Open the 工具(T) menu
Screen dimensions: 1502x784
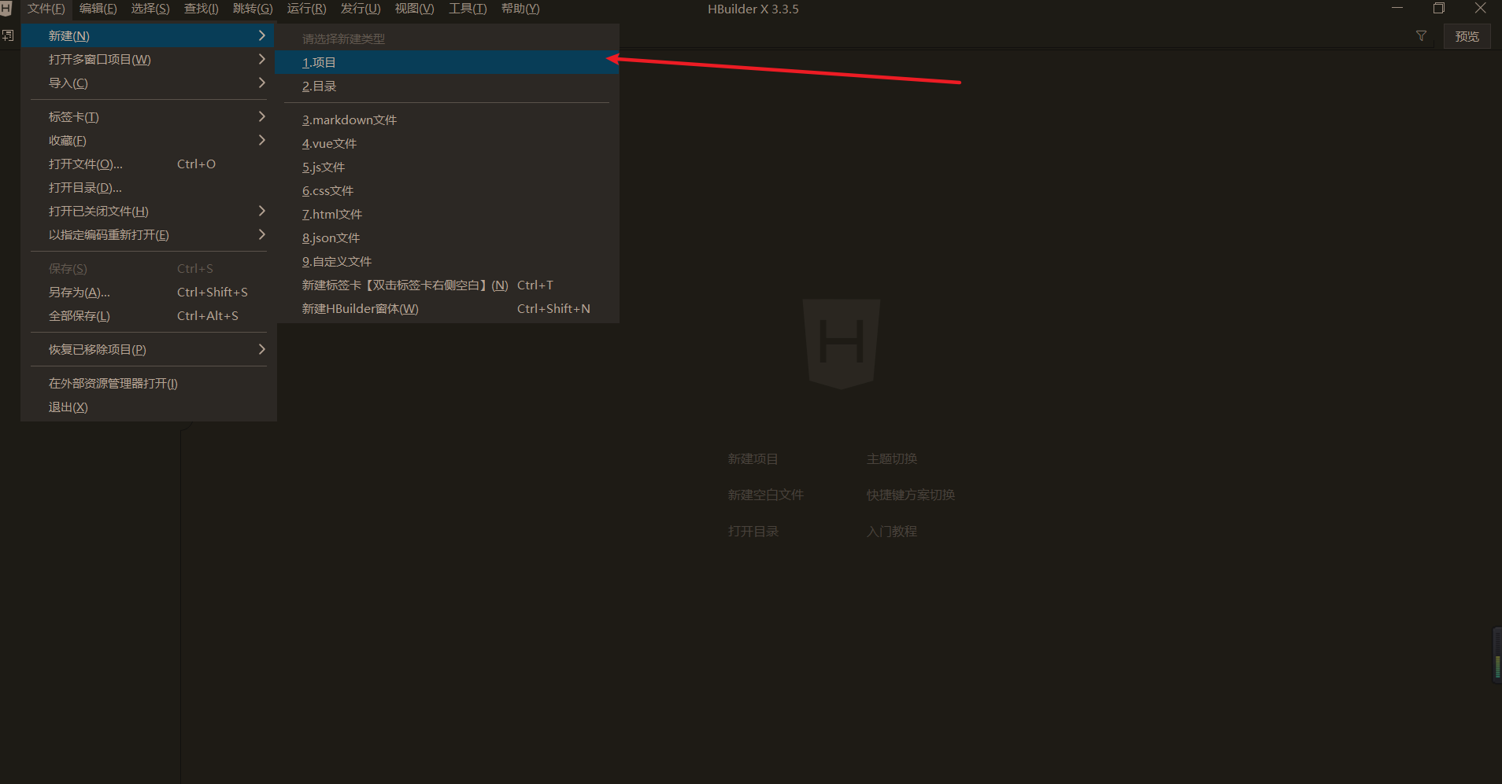(x=468, y=9)
